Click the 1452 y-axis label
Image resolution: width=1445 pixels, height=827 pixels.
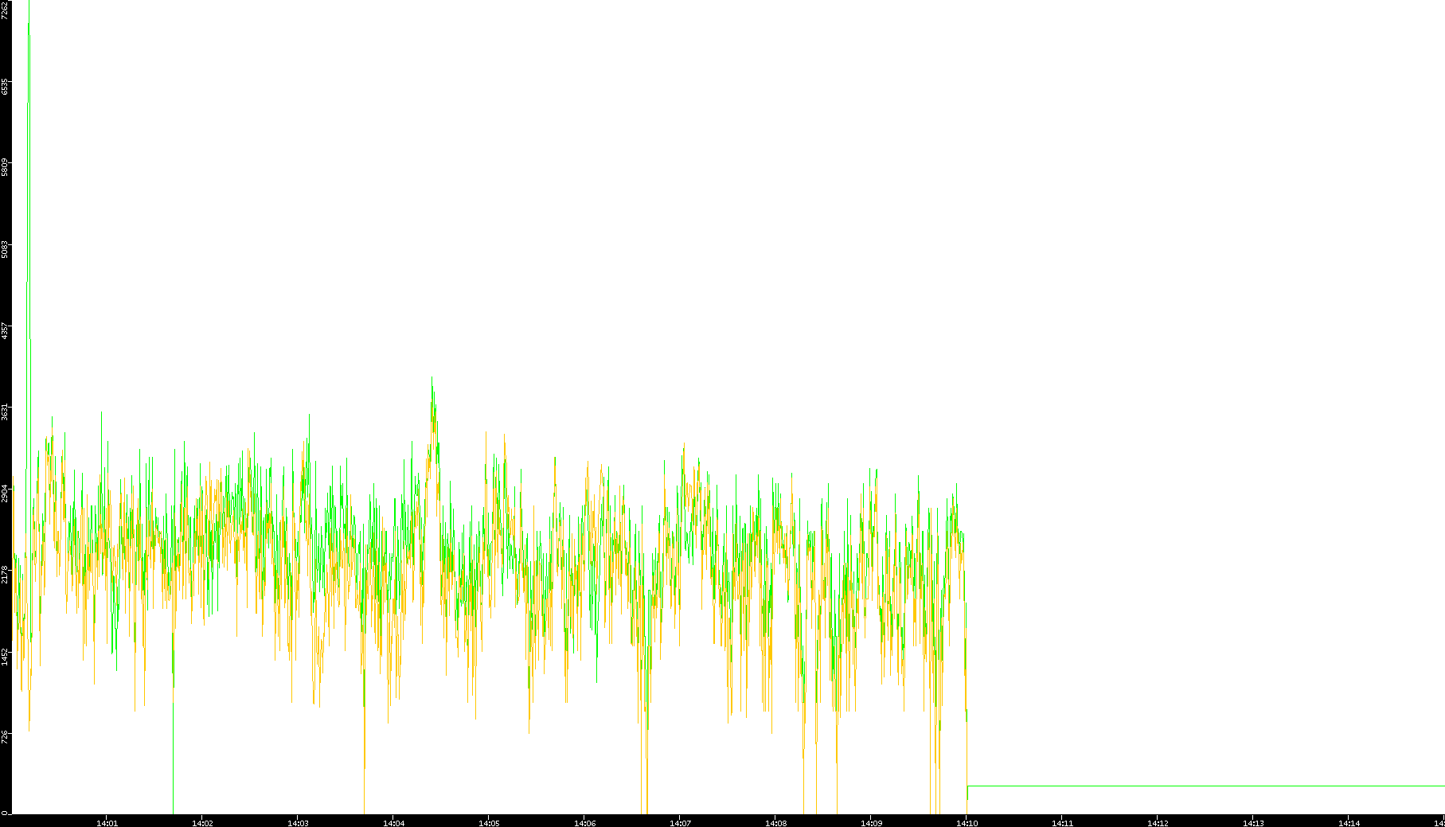6,655
